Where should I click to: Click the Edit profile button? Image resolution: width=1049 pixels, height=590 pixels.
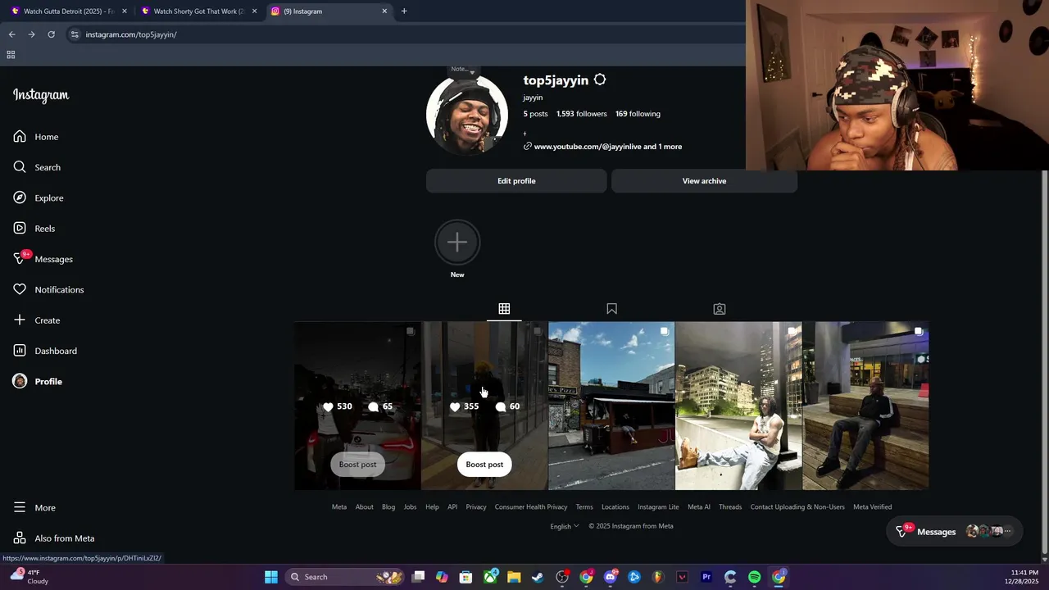[516, 181]
